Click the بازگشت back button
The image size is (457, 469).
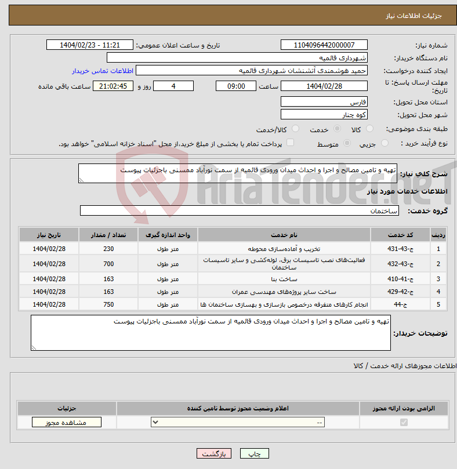213,453
